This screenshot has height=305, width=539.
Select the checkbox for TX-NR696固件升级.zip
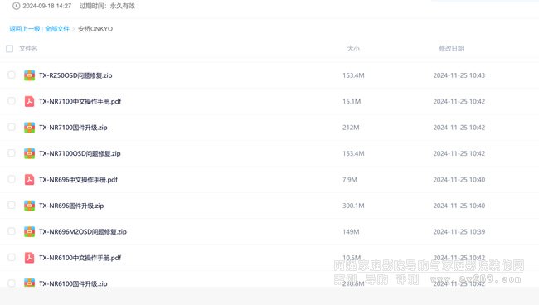click(12, 205)
